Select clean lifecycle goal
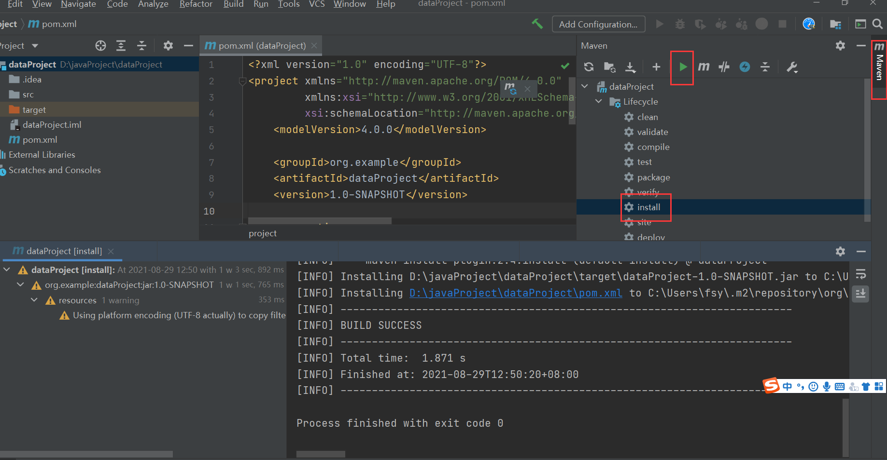This screenshot has width=887, height=460. point(647,117)
